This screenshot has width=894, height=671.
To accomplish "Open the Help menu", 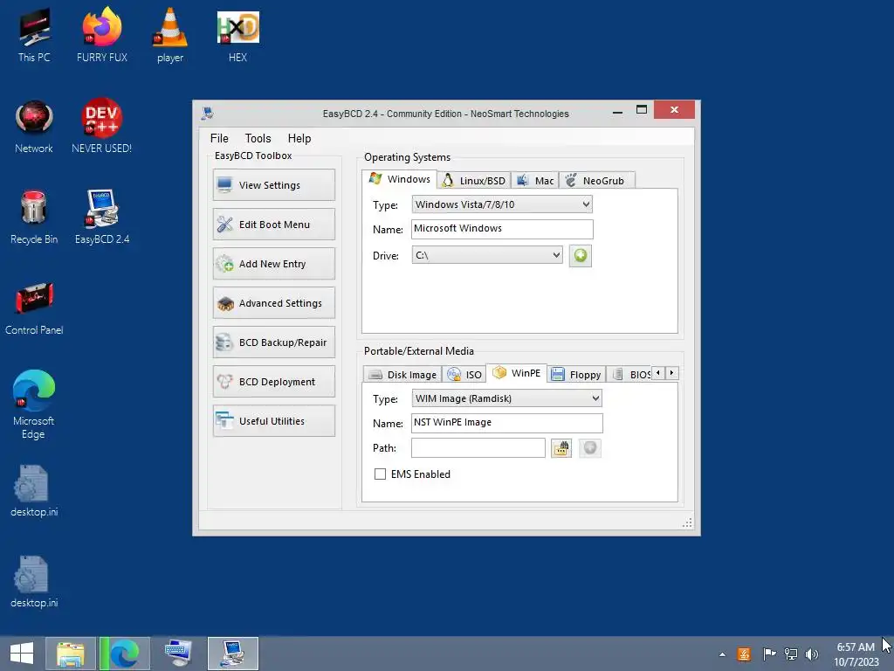I will click(299, 138).
